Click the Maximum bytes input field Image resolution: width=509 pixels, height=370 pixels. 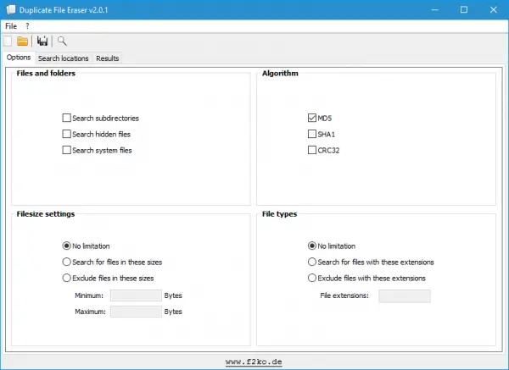point(136,312)
